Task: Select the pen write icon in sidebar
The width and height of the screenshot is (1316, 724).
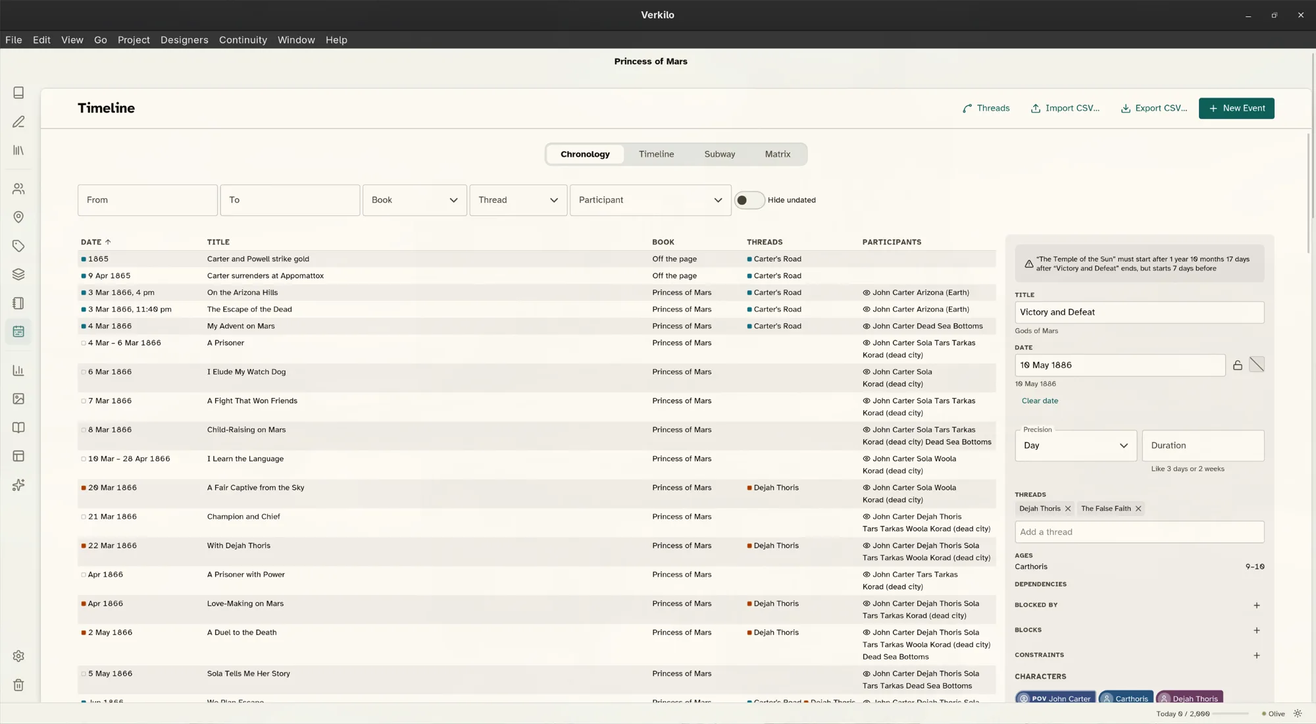Action: pos(18,122)
